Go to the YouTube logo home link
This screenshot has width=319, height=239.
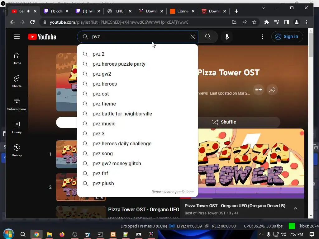(x=42, y=37)
